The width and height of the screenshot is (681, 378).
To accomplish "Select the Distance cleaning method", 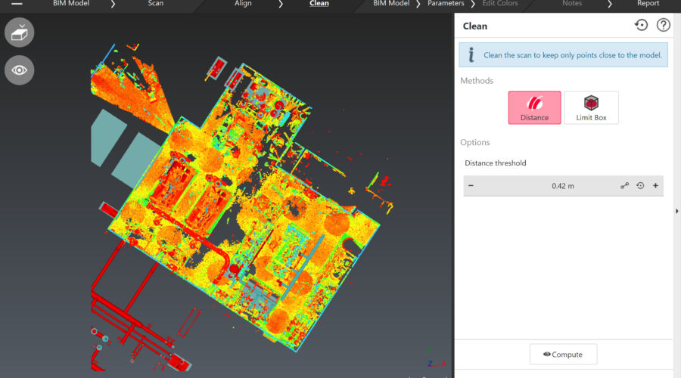I will (x=534, y=107).
